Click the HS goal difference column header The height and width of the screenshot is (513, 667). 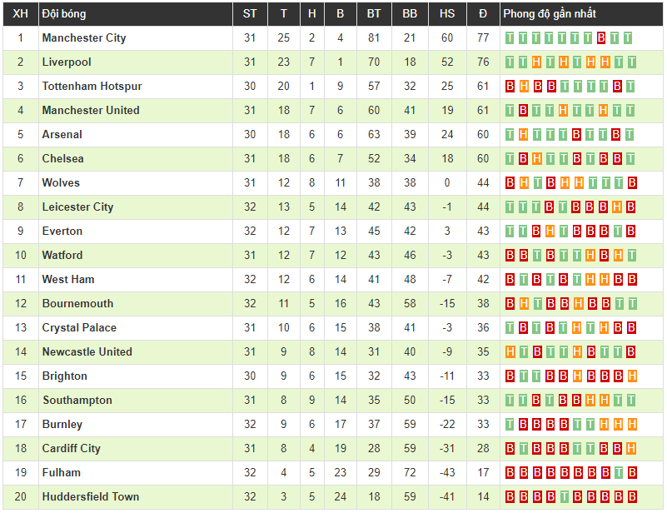click(447, 14)
